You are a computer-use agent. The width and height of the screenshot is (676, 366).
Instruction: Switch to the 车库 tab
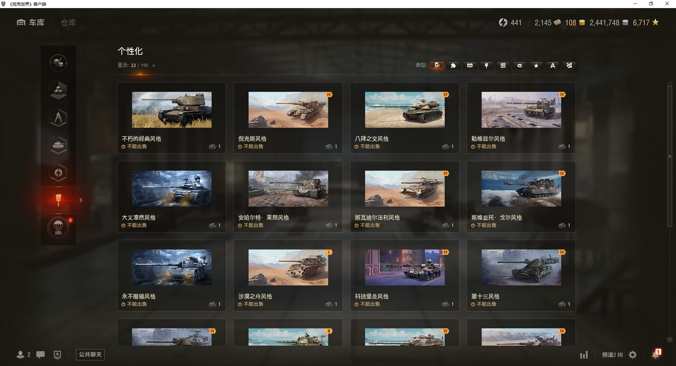click(x=31, y=23)
